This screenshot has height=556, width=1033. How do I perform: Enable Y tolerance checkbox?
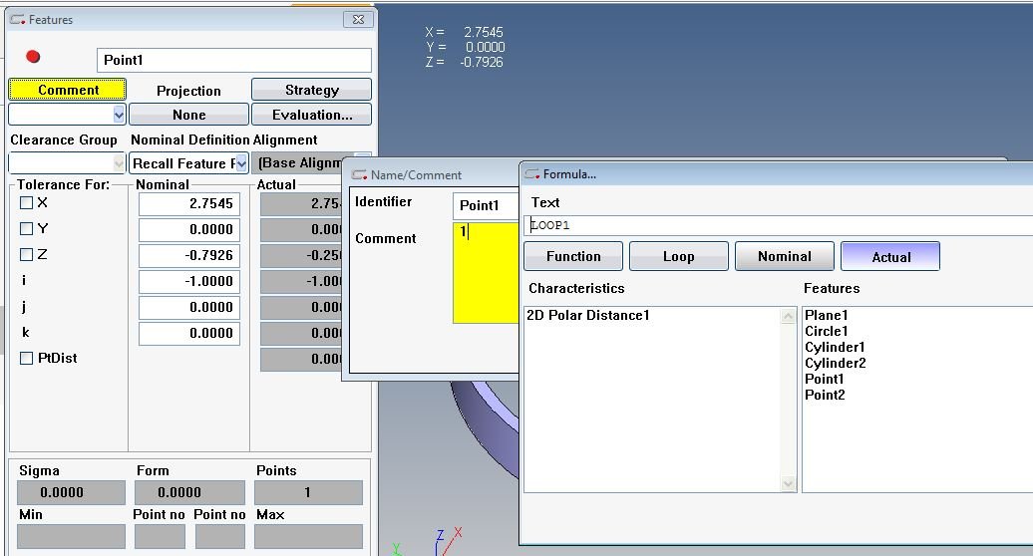tap(26, 228)
